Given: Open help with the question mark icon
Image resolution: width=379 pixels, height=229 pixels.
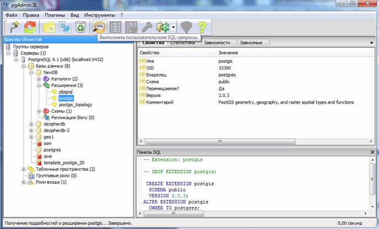Looking at the screenshot, I should tap(203, 27).
